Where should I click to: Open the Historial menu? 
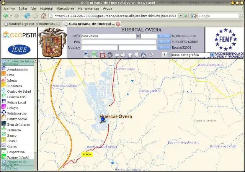[x=46, y=8]
